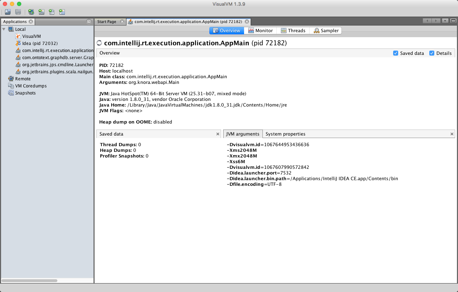Click the -Xmx2048M JVM argument
This screenshot has width=458, height=292.
[x=242, y=156]
